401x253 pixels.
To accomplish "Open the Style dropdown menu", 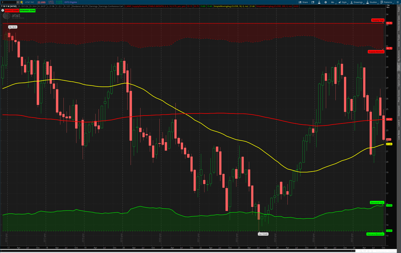I will [x=343, y=2].
